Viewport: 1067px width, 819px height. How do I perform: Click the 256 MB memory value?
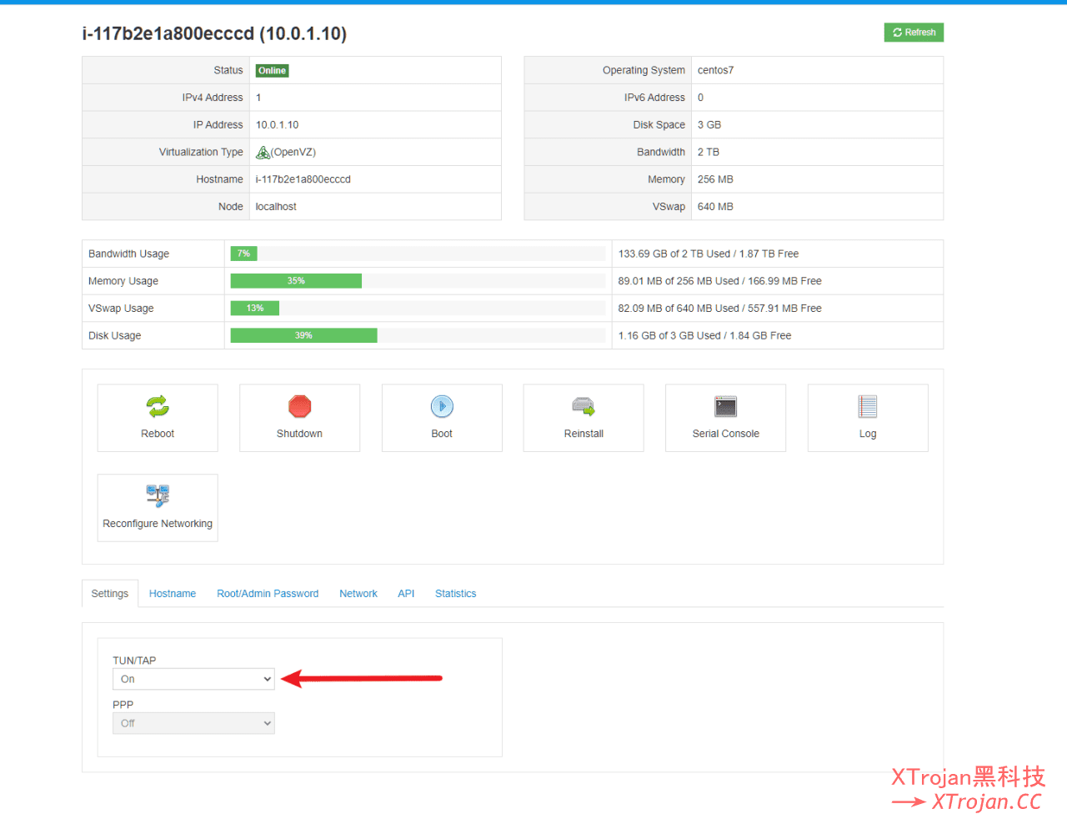pos(715,179)
